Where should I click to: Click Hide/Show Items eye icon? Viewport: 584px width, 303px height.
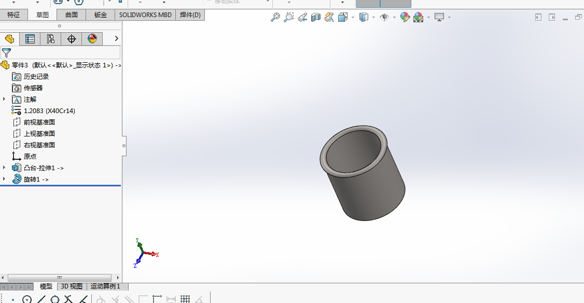(384, 17)
